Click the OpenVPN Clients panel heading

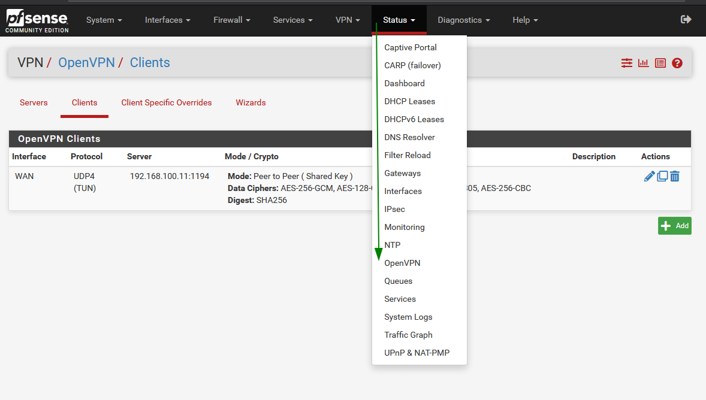(59, 139)
